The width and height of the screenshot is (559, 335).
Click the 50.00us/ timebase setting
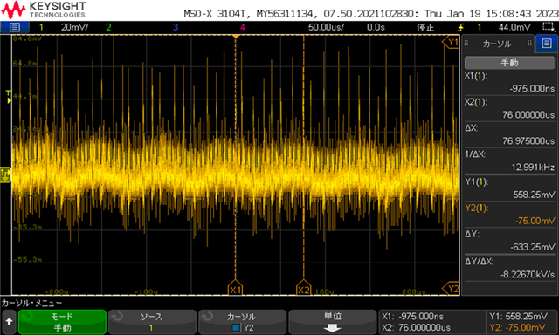coord(326,27)
